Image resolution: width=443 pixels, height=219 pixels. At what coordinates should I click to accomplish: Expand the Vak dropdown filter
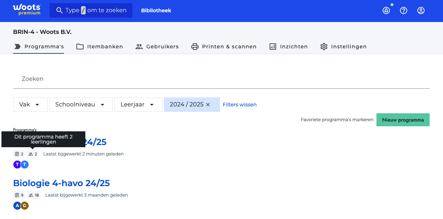(30, 105)
